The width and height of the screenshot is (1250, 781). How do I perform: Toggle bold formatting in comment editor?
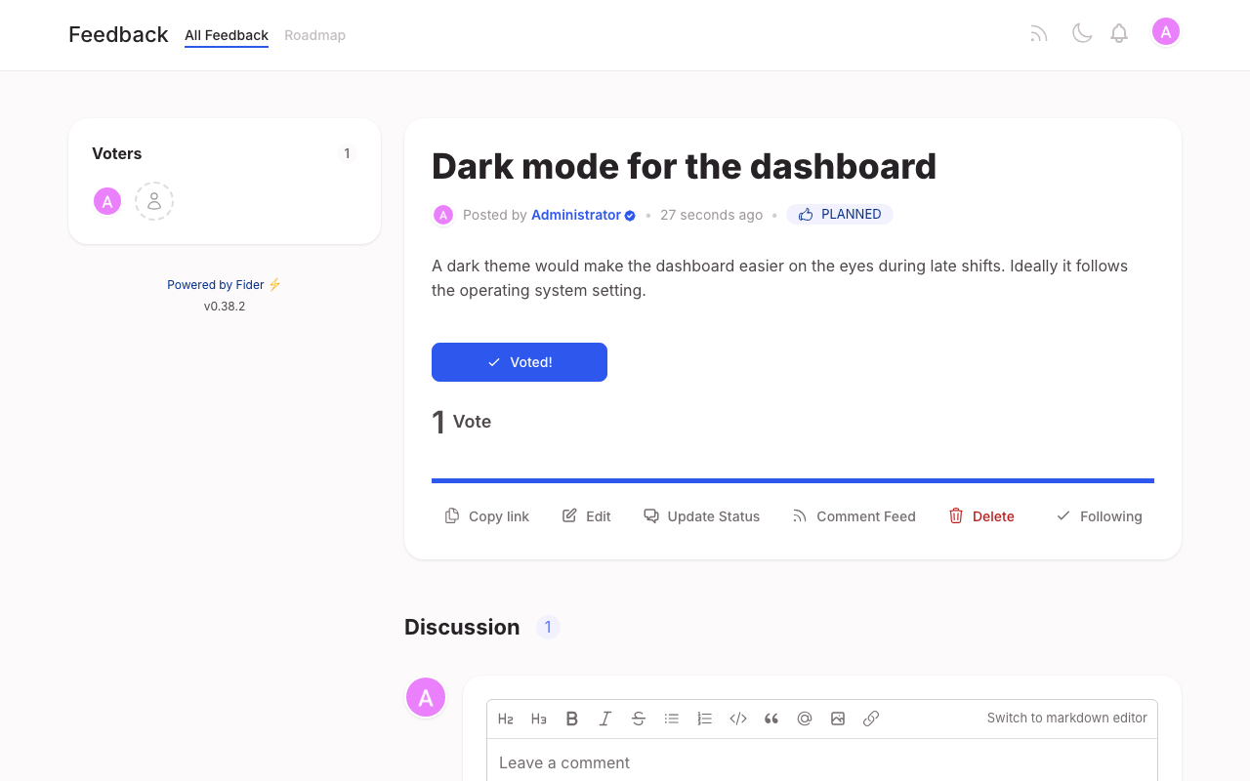point(572,719)
